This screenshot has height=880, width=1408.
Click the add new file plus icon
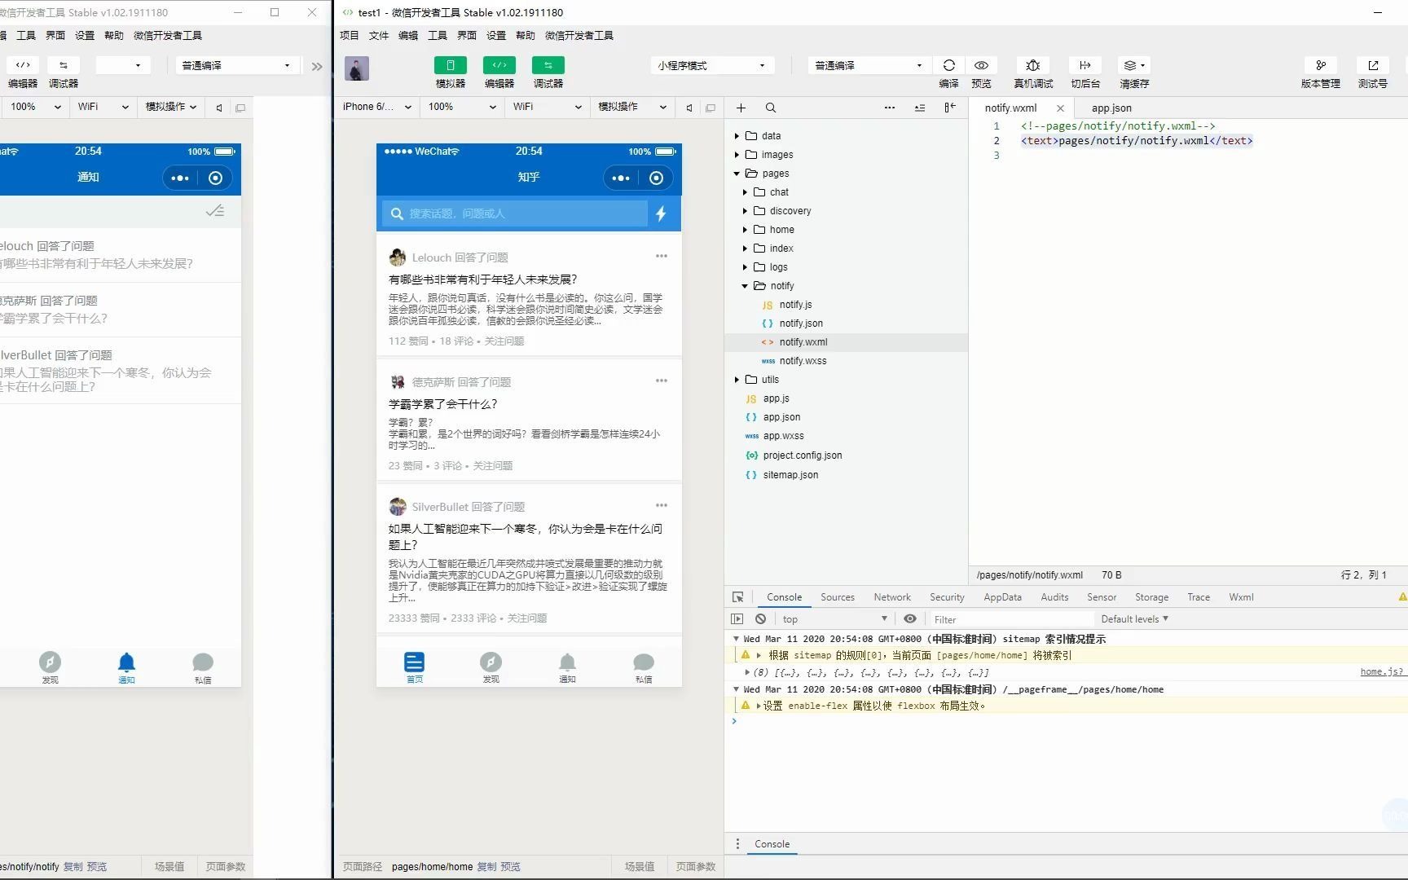tap(741, 108)
